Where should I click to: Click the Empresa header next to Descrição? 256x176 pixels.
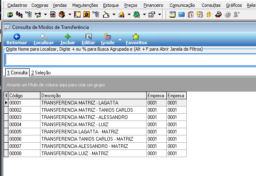tap(156, 96)
